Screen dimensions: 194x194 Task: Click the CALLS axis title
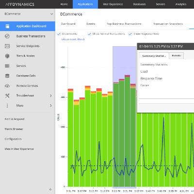point(58,117)
